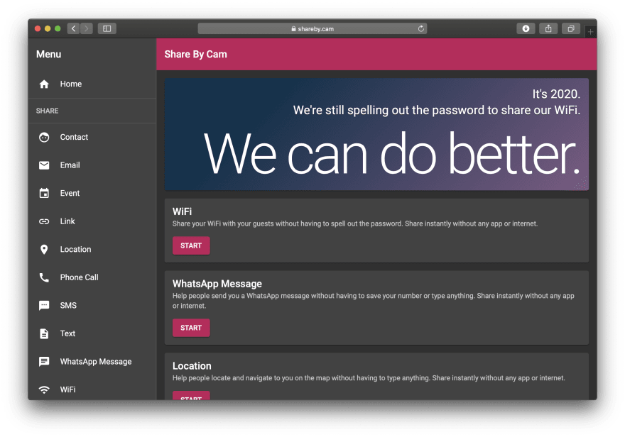Click the Phone Call handset icon
The height and width of the screenshot is (437, 625).
point(44,277)
